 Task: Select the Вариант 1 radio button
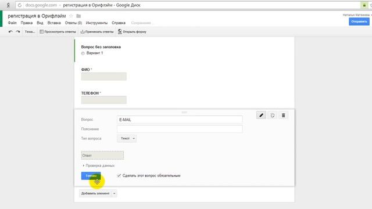click(x=83, y=53)
